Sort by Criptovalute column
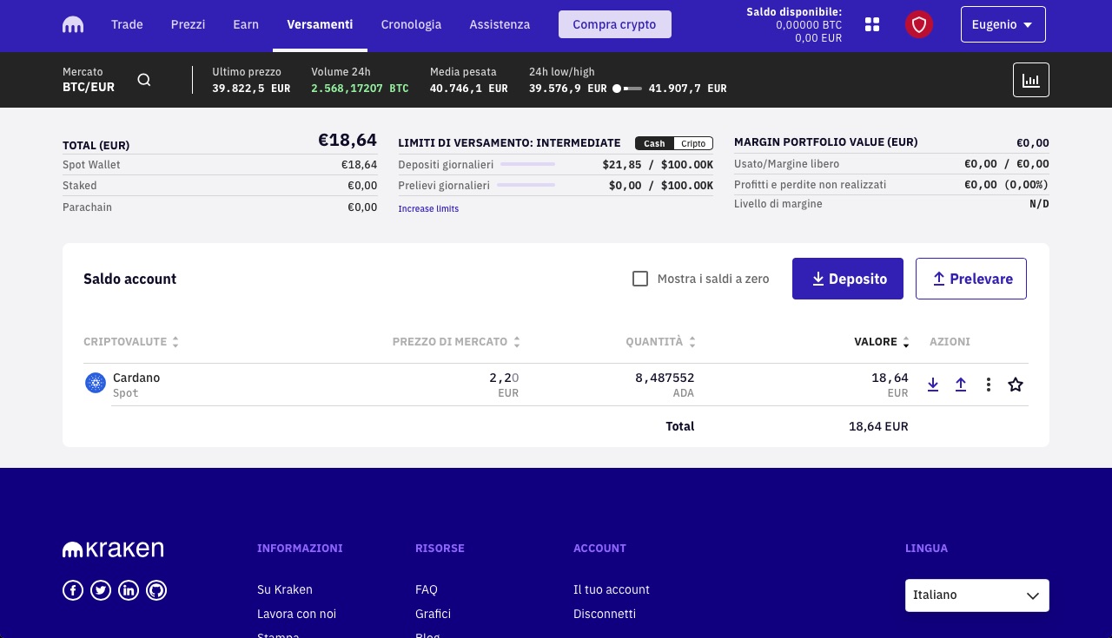This screenshot has height=638, width=1112. point(131,342)
